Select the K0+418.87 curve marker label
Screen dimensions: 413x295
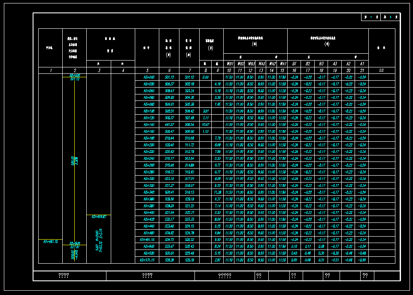pyautogui.click(x=99, y=217)
